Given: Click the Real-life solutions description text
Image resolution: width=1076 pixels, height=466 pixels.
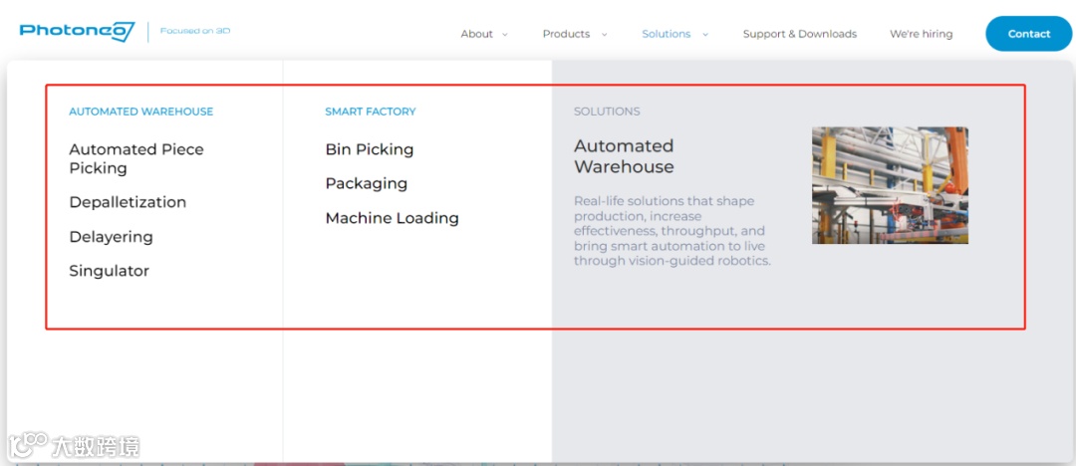Looking at the screenshot, I should click(672, 231).
